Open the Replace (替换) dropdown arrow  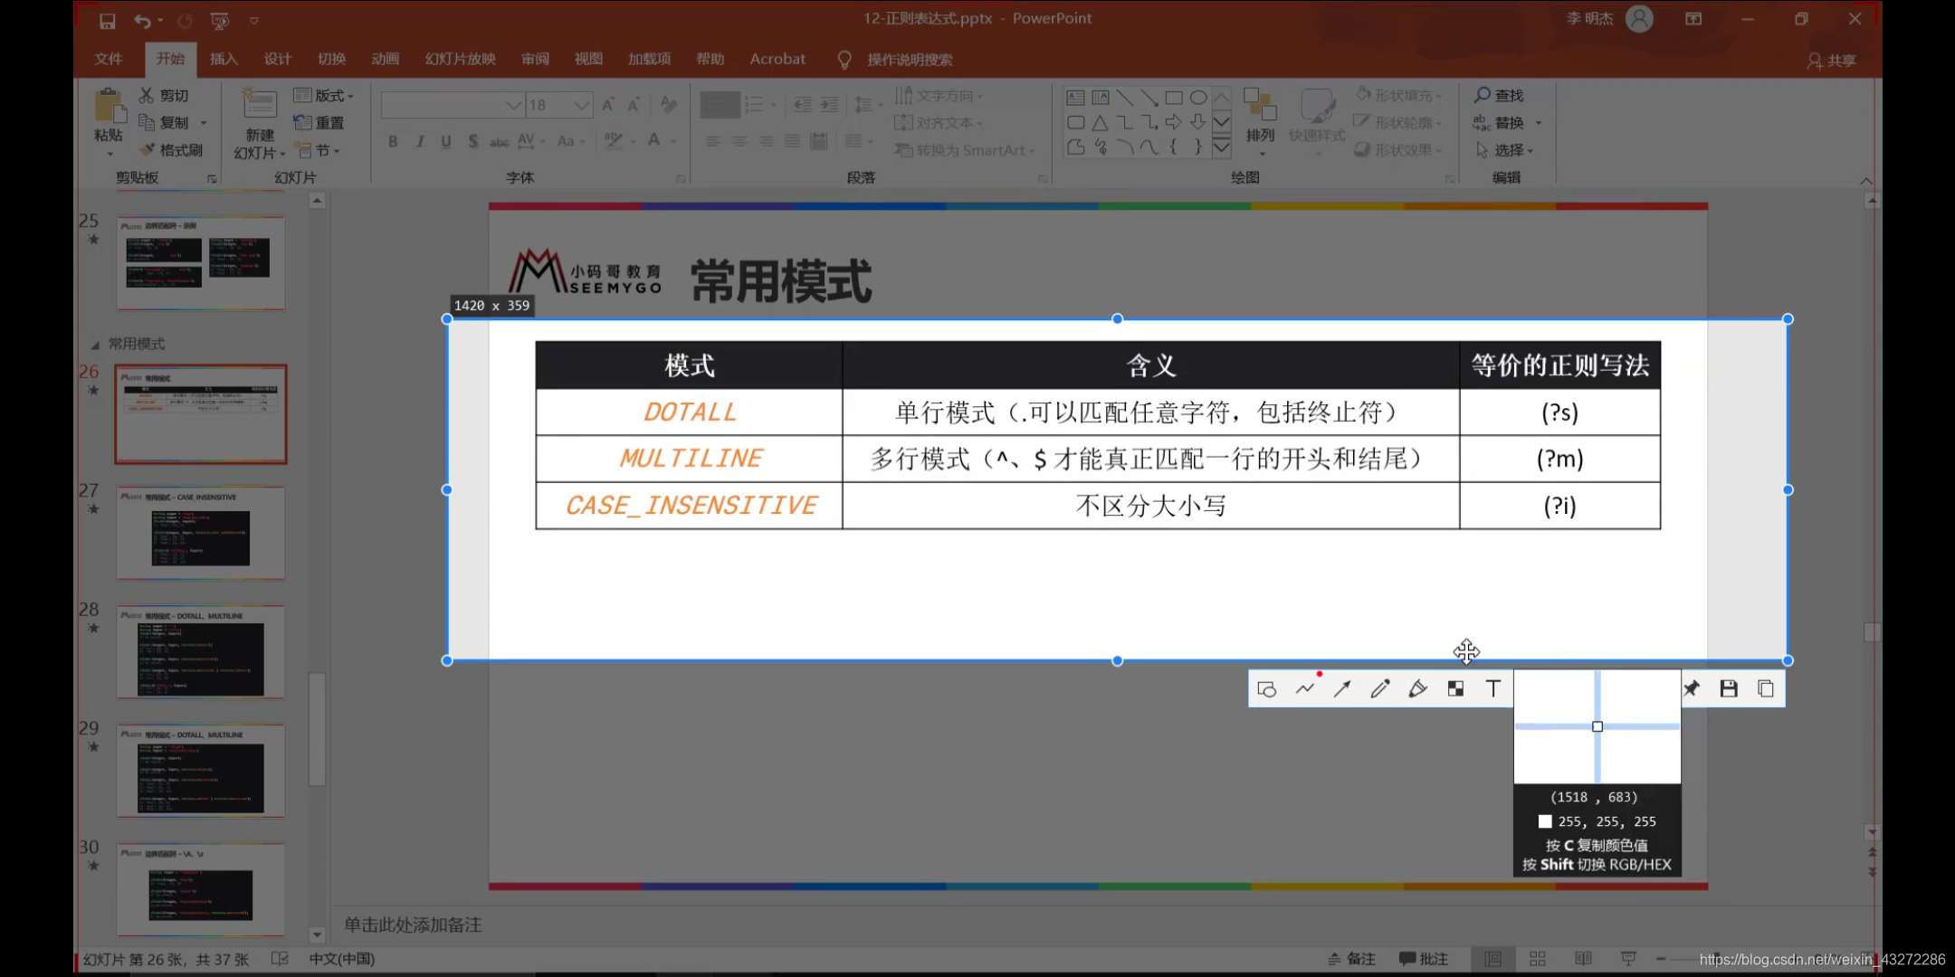pyautogui.click(x=1538, y=122)
